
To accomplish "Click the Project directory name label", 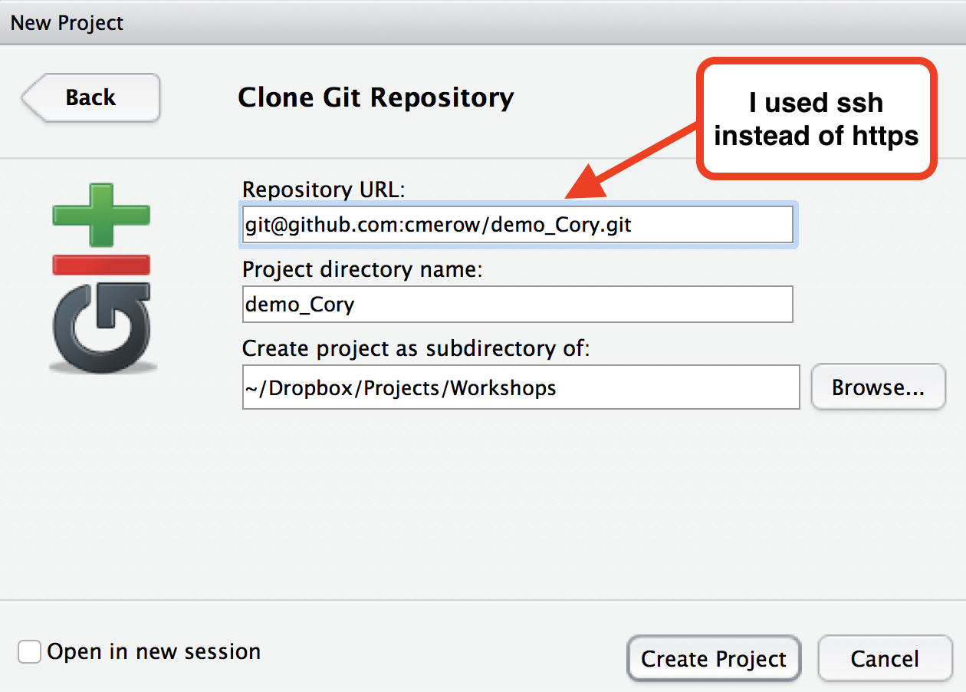I will [362, 270].
